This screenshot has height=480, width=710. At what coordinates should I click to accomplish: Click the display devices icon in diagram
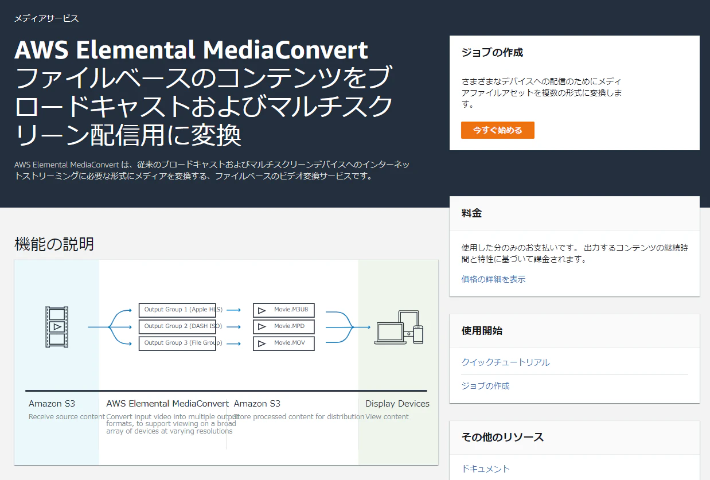click(x=399, y=327)
